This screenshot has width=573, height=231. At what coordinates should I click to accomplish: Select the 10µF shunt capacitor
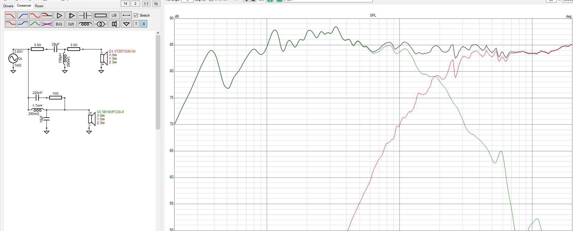pyautogui.click(x=46, y=119)
